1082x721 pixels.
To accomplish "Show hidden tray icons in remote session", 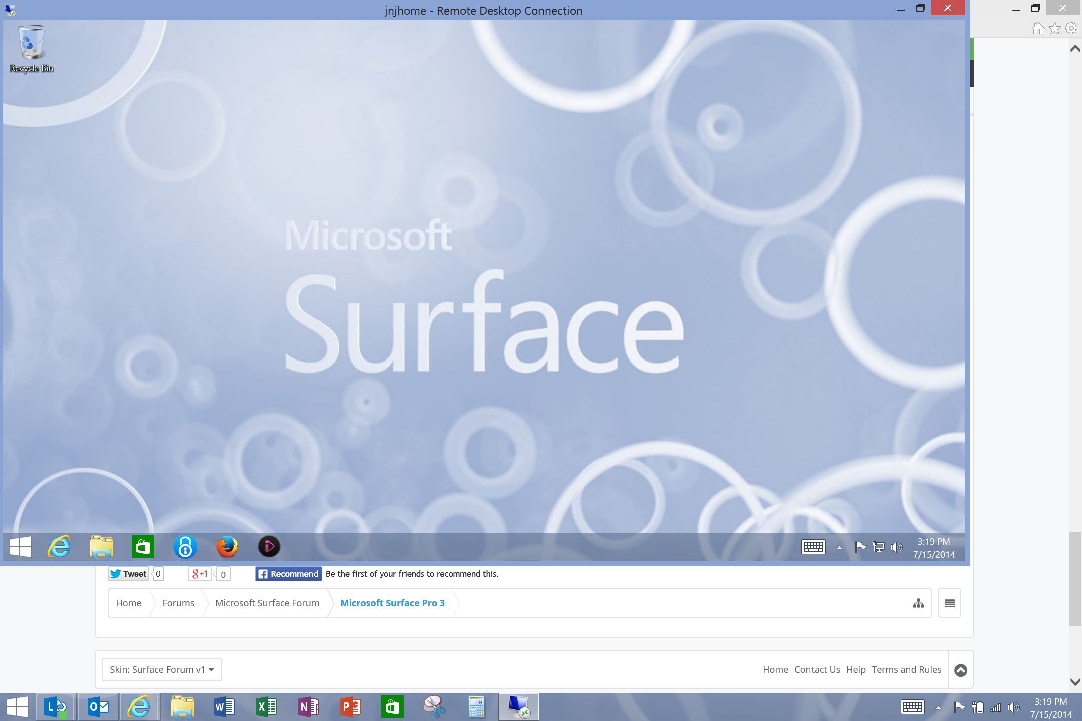I will click(x=839, y=547).
